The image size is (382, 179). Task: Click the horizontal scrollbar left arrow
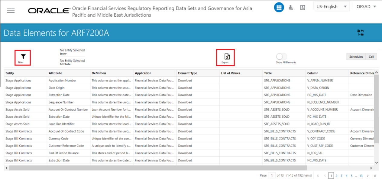pyautogui.click(x=6, y=168)
